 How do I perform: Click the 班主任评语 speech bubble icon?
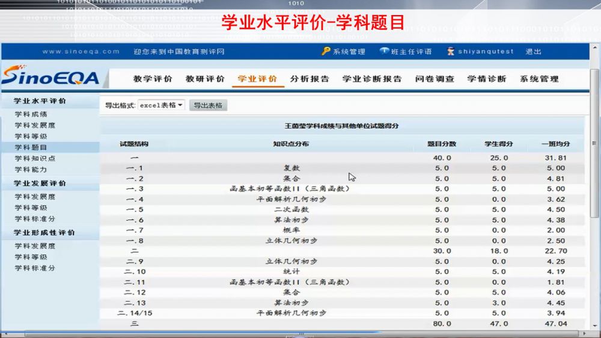tap(384, 51)
